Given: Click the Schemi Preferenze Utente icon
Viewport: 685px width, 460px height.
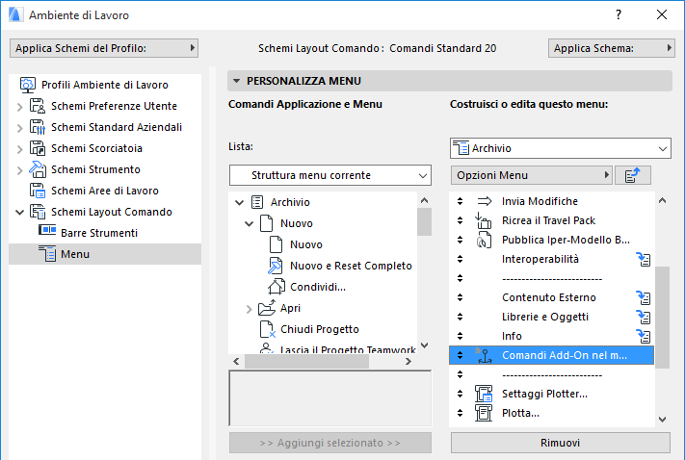Looking at the screenshot, I should [38, 106].
